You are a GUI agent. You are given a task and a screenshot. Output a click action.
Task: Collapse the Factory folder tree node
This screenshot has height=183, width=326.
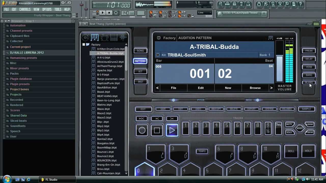point(84,44)
